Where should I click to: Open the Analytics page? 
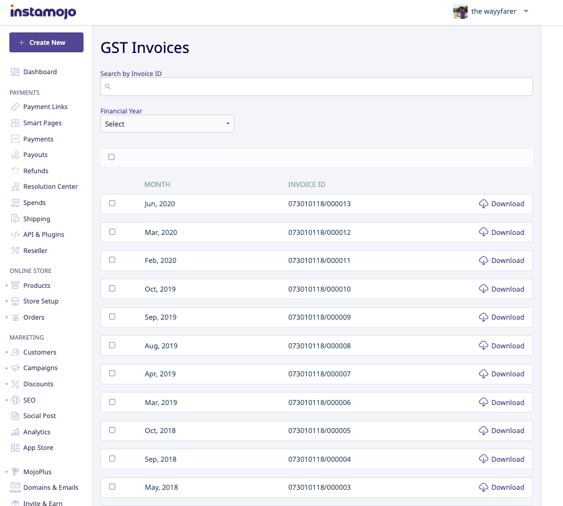37,432
